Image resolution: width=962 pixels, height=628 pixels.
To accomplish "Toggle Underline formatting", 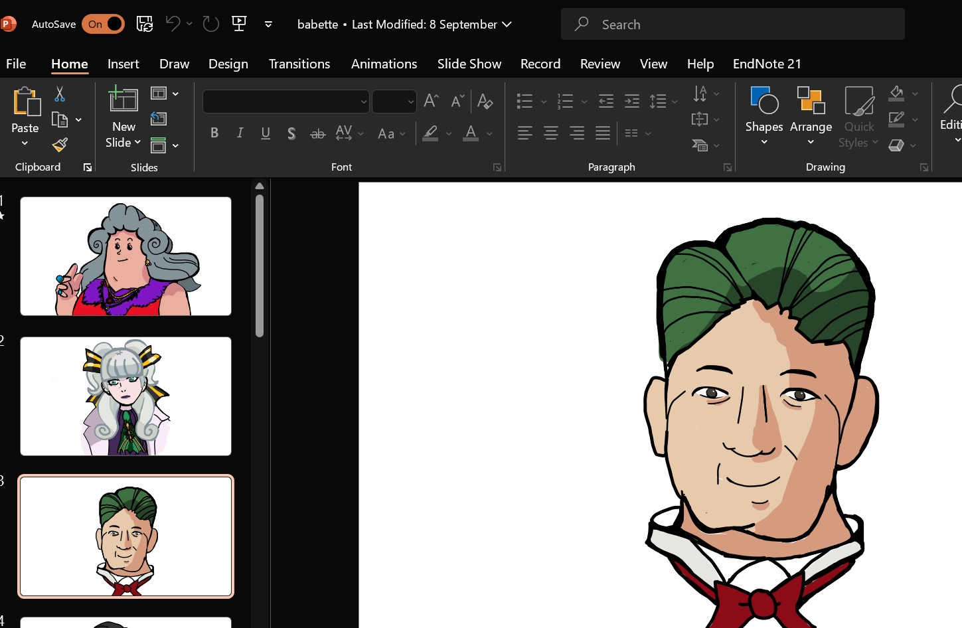I will tap(266, 133).
